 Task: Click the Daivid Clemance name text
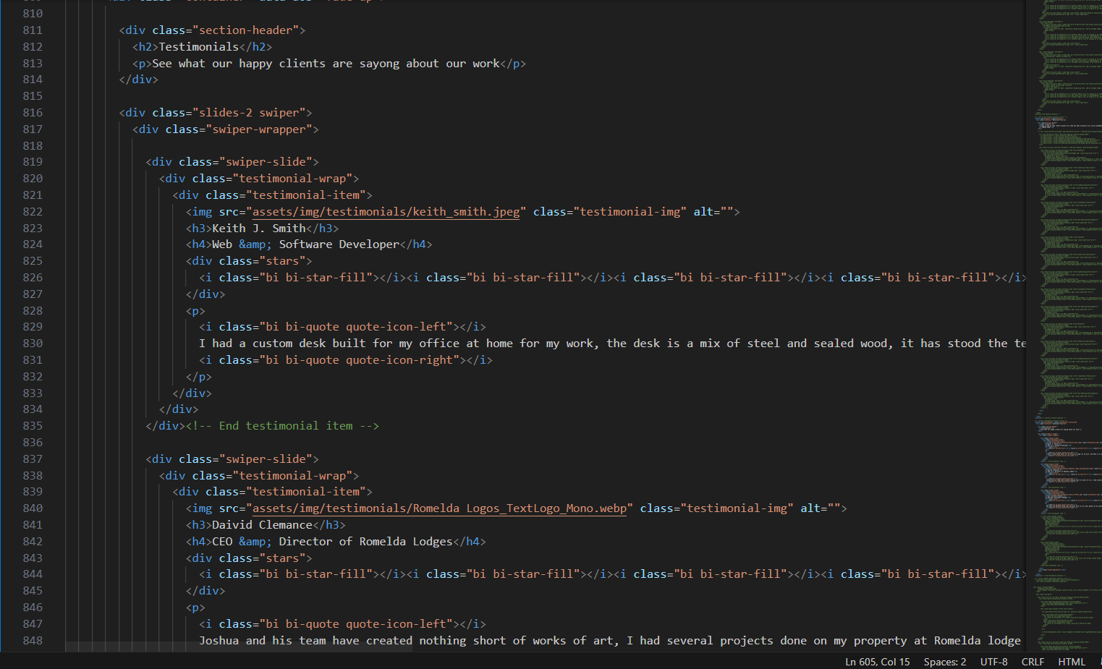coord(262,525)
